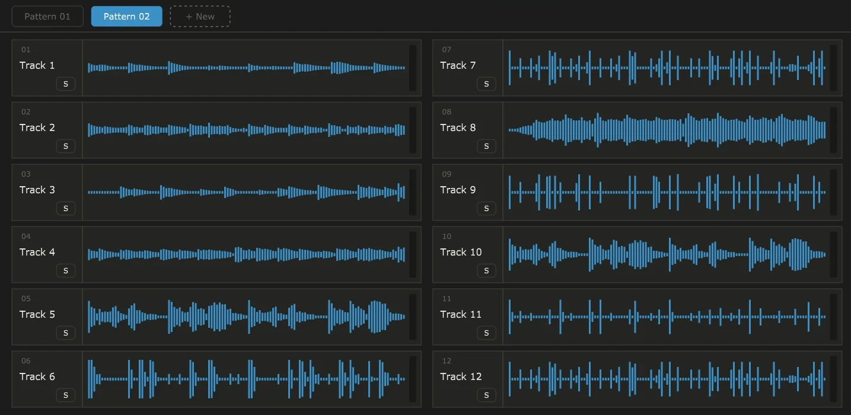Image resolution: width=851 pixels, height=415 pixels.
Task: Add a pattern with + New
Action: click(x=200, y=17)
